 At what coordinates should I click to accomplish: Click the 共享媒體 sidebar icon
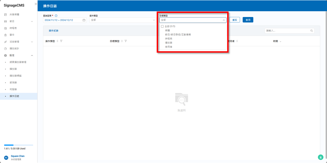click(x=6, y=15)
